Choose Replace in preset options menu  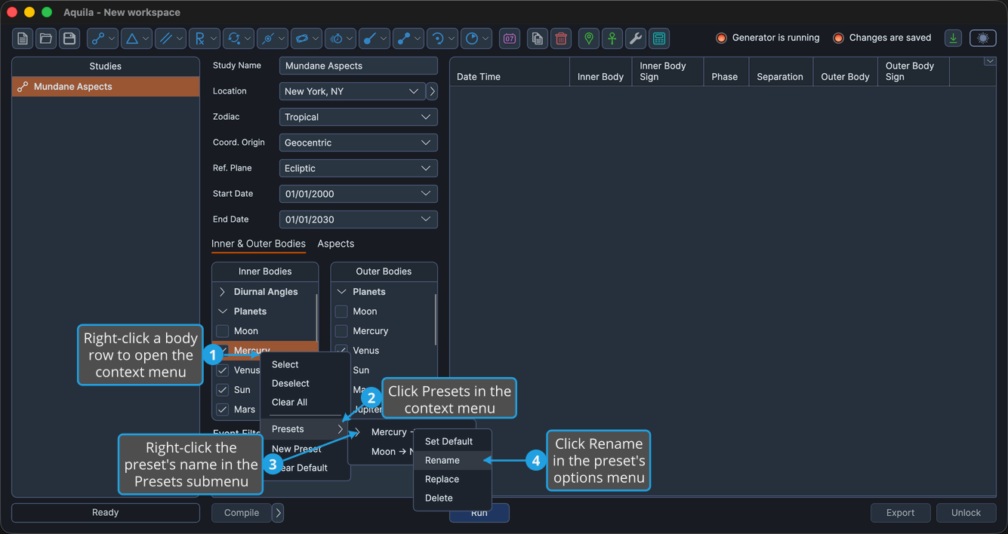point(453,479)
